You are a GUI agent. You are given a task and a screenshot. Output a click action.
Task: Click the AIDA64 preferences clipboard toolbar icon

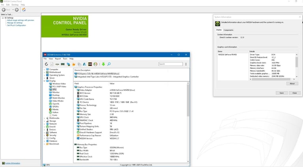79,64
